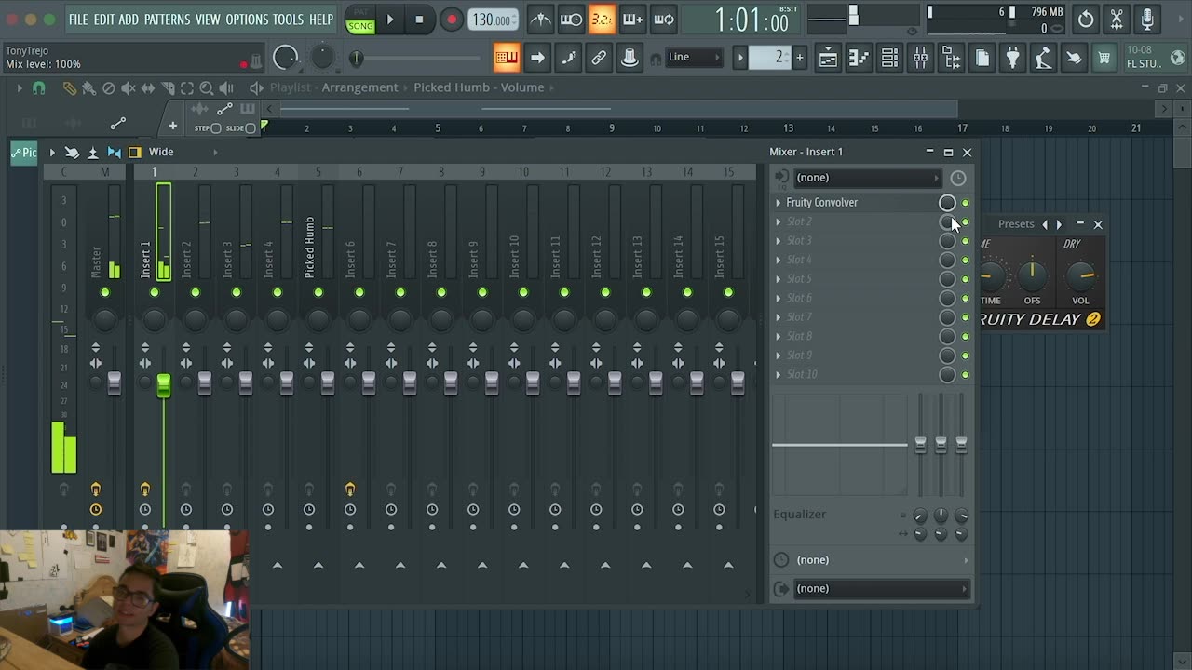The height and width of the screenshot is (670, 1192).
Task: Stop playback with the stop button
Action: (419, 20)
